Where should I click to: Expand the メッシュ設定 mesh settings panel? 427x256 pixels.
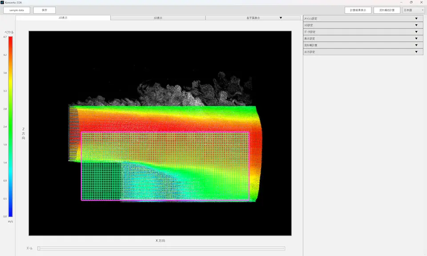point(363,19)
